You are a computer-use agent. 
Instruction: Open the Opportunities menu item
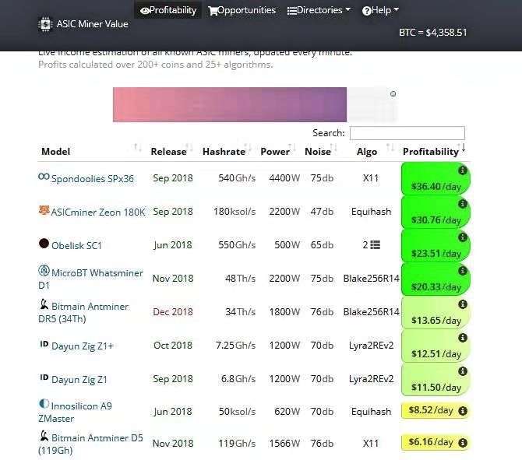[242, 11]
